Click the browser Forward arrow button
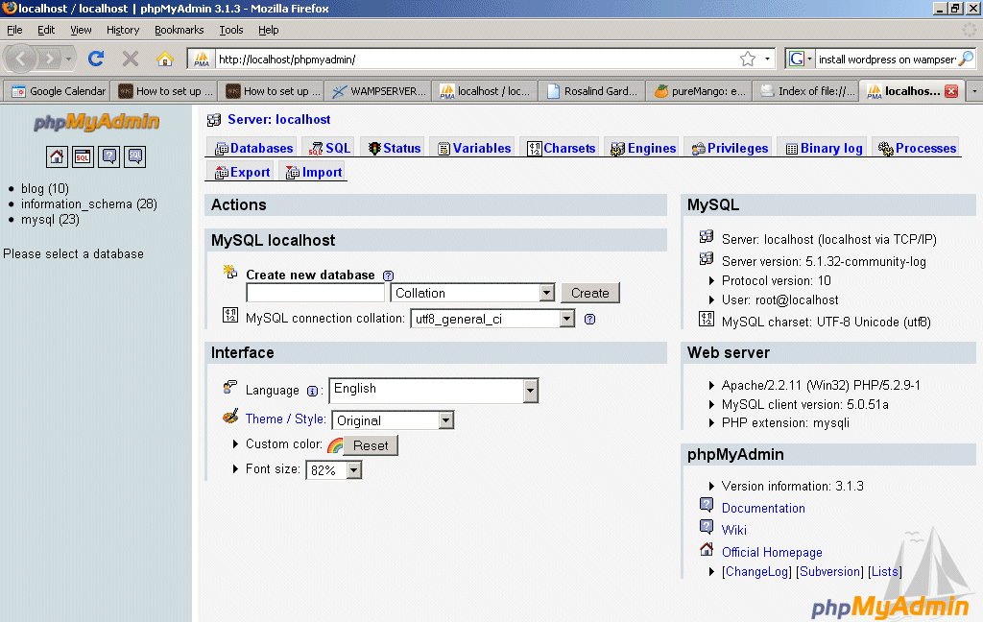983x622 pixels. (x=49, y=59)
